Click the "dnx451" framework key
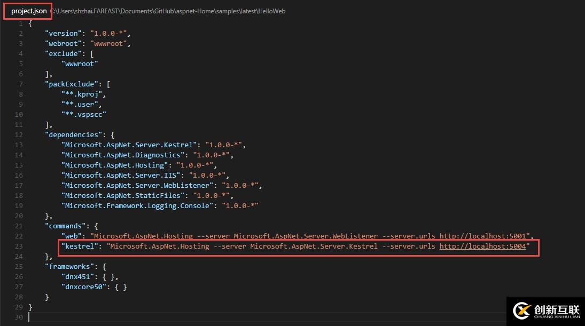Screen dimensions: 585x326 pos(77,277)
